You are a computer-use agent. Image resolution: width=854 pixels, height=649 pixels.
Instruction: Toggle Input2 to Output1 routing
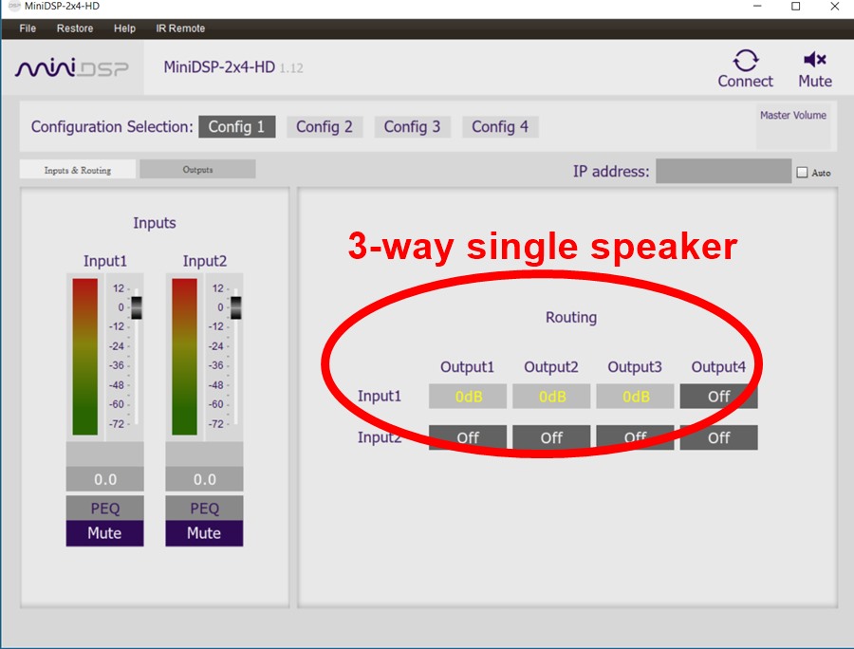pos(468,437)
